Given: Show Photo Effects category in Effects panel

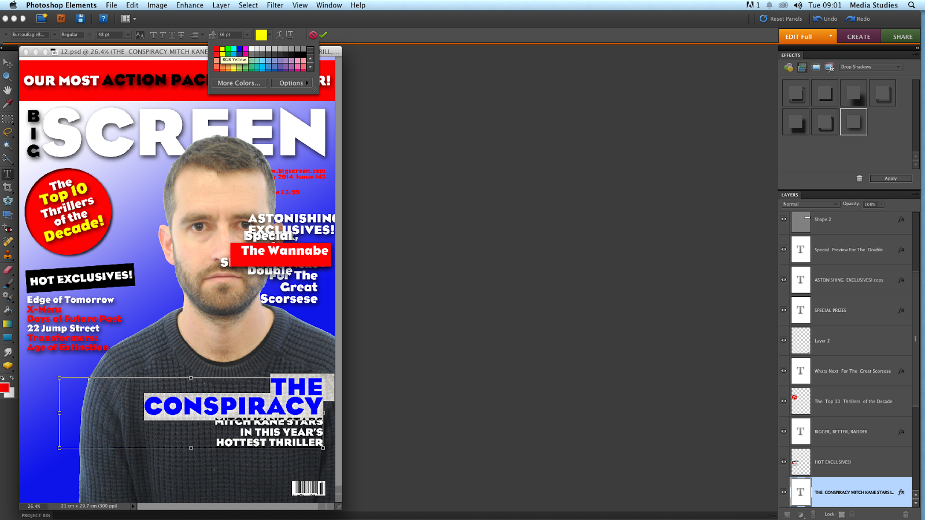Looking at the screenshot, I should (816, 67).
